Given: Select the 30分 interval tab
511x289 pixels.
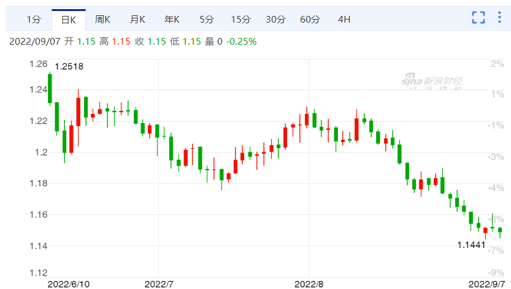Looking at the screenshot, I should tap(275, 20).
